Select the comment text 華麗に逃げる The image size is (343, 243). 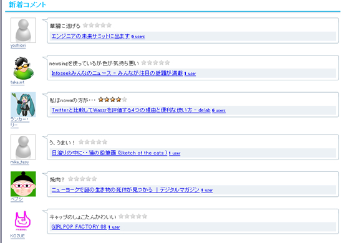(x=65, y=26)
